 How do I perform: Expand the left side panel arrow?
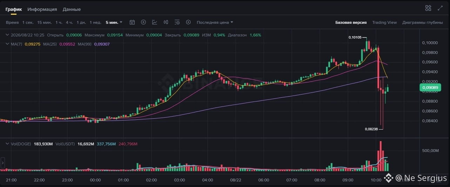pyautogui.click(x=2, y=163)
